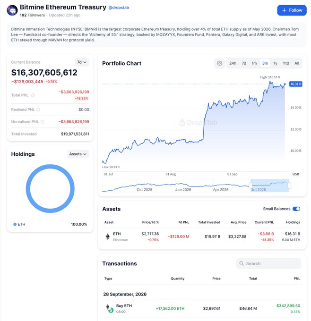
Task: Open the @dropstab profile link
Action: [x=119, y=8]
